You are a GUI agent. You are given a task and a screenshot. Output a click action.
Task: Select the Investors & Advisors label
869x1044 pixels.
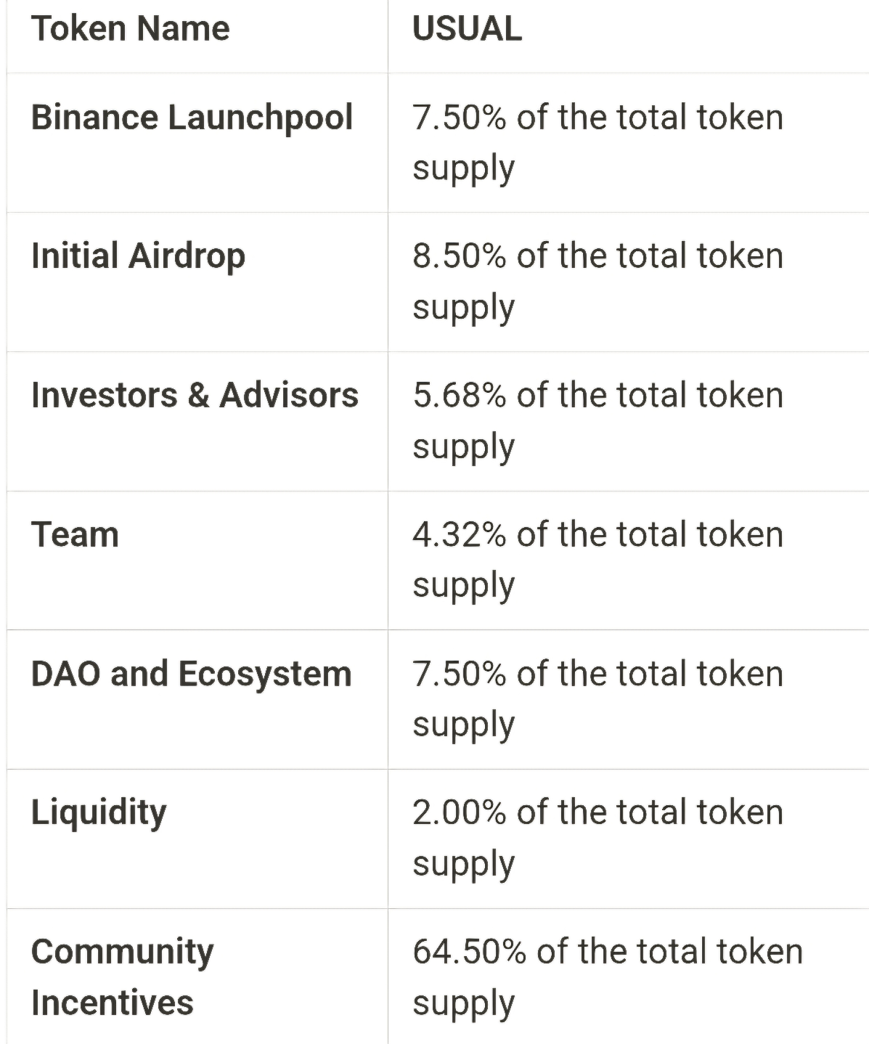pos(195,396)
